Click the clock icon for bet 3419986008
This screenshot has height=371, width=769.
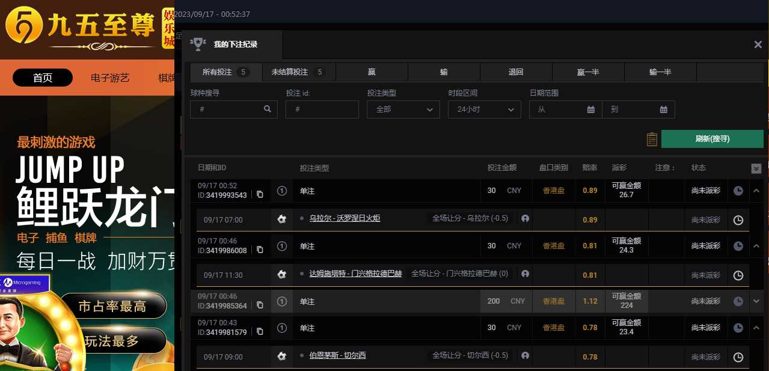pos(738,246)
